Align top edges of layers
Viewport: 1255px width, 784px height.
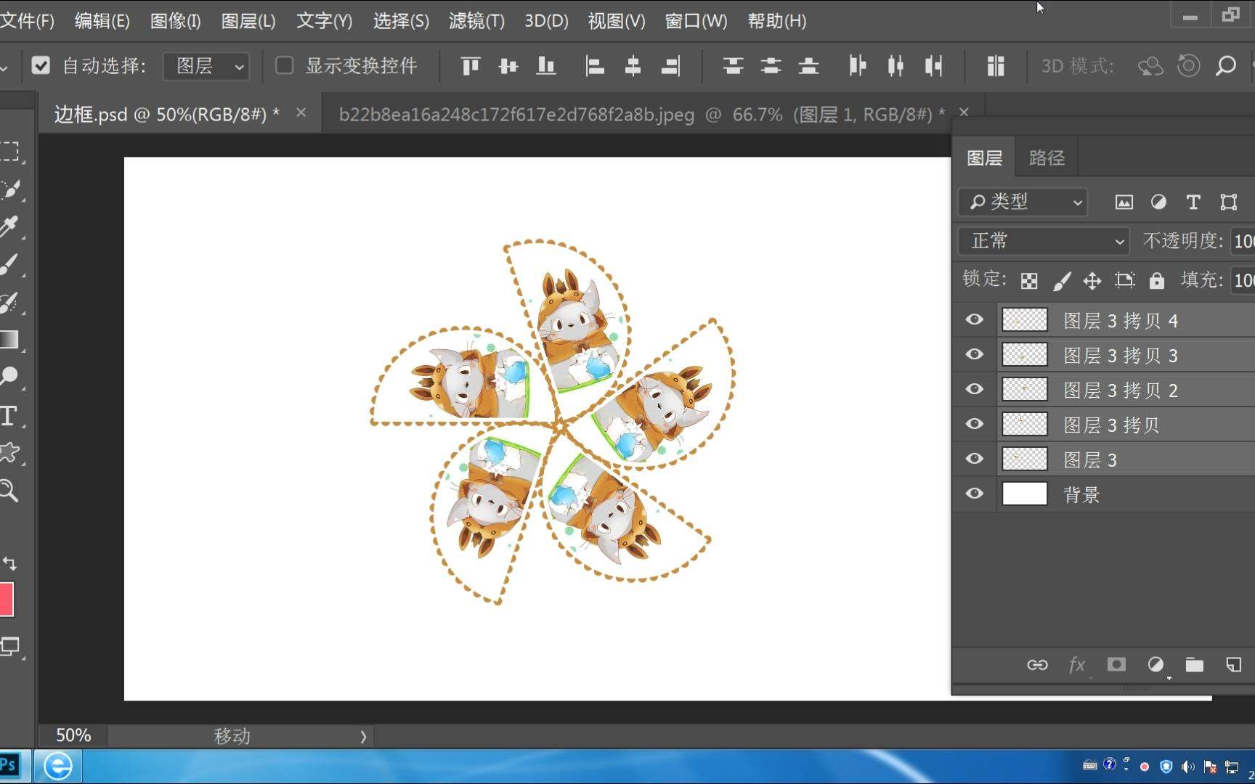tap(471, 66)
